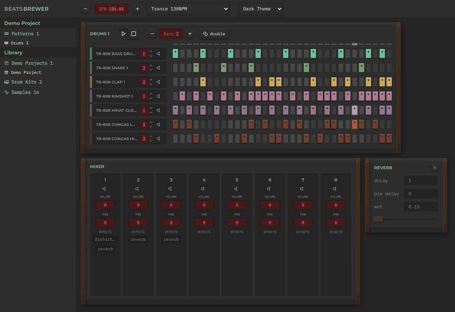This screenshot has width=455, height=312.
Task: Mute mixer channel 4 speaker icon
Action: [x=204, y=188]
